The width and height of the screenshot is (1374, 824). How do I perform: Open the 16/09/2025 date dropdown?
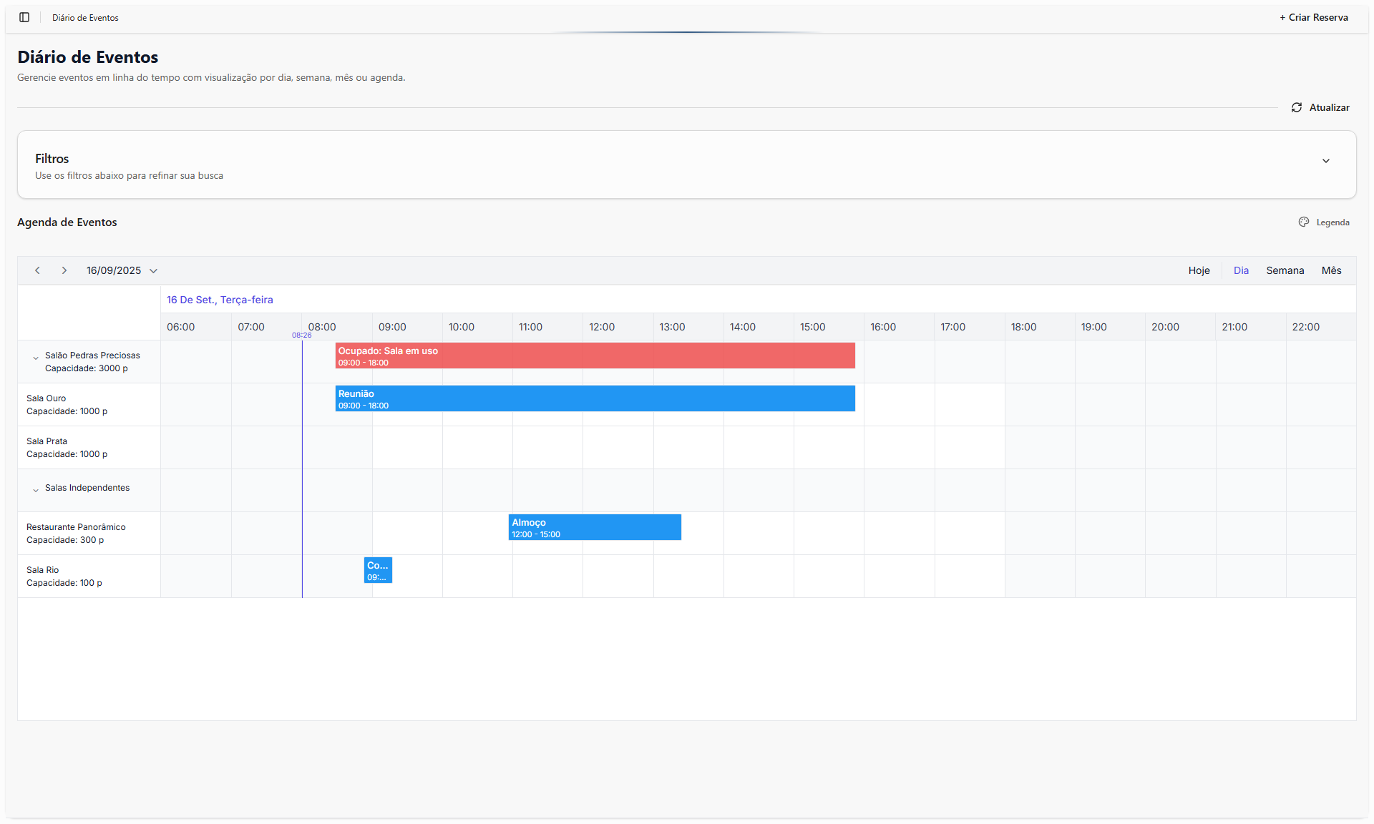pos(122,270)
